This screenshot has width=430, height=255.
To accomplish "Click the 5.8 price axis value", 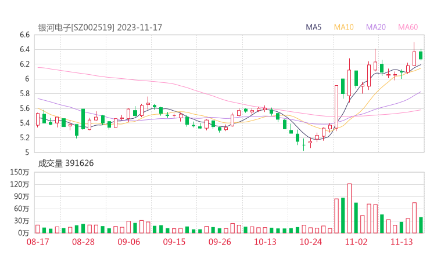I will tap(24, 93).
